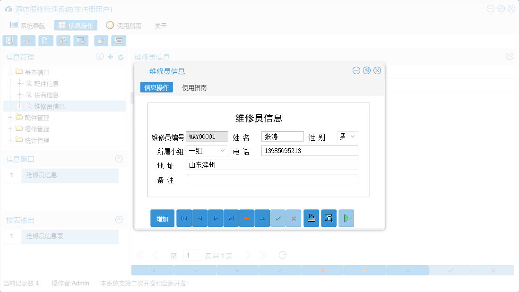The width and height of the screenshot is (519, 292).
Task: Open print preview in the maintenance dialog
Action: click(x=329, y=218)
